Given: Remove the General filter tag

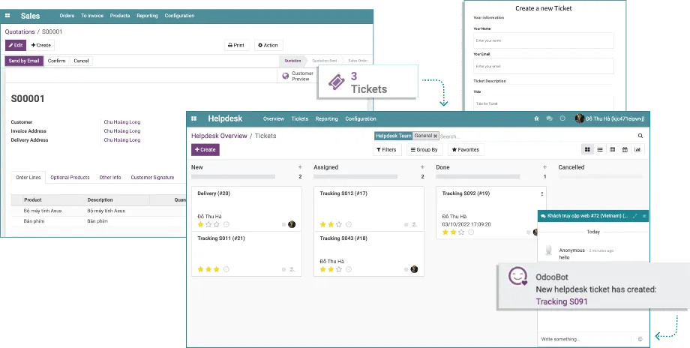Looking at the screenshot, I should click(x=435, y=136).
